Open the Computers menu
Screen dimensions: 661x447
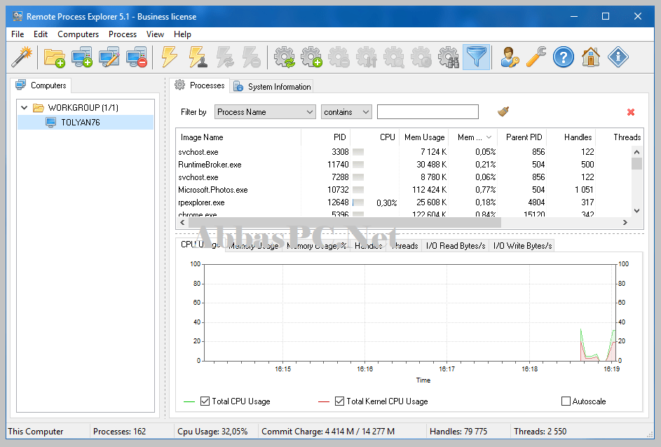(78, 34)
